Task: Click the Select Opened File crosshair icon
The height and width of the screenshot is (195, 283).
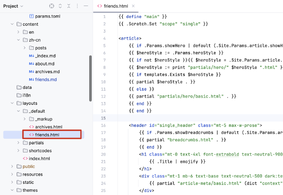Action: pos(51,6)
